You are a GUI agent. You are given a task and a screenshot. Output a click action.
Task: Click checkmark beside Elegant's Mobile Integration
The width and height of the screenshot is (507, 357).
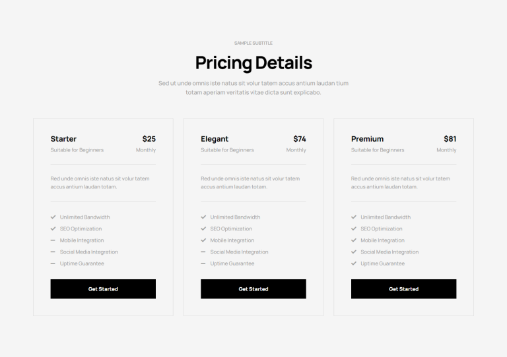point(203,240)
